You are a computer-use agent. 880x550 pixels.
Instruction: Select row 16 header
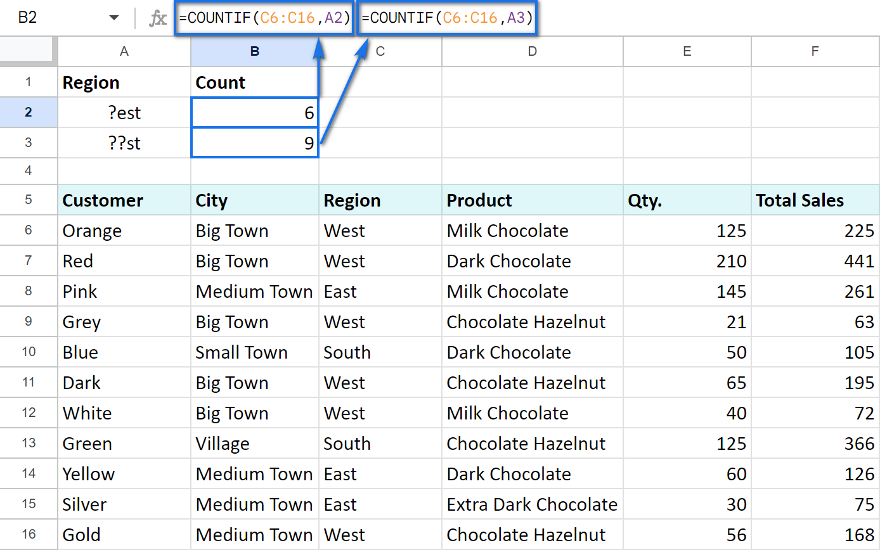[x=28, y=535]
